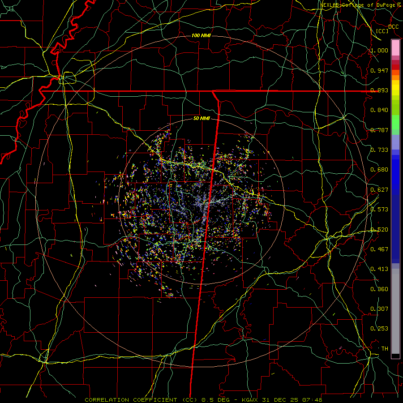
Task: Select the 31 DEC 25 date
Action: point(280,400)
